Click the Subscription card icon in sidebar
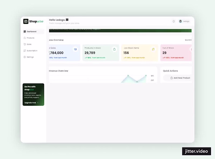 [24, 51]
